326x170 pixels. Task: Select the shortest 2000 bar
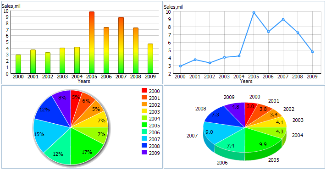[18, 64]
